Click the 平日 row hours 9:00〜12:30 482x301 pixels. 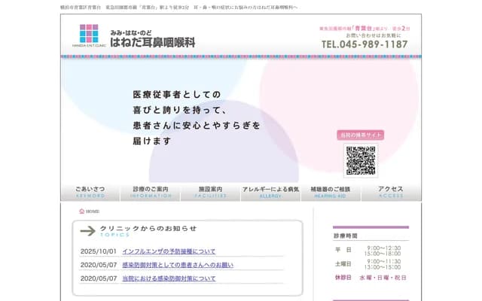pos(384,248)
